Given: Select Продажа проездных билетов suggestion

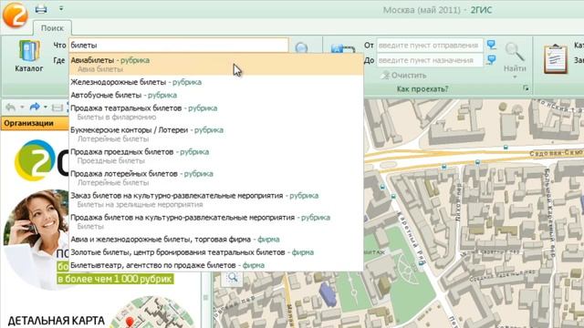Looking at the screenshot, I should (x=216, y=156).
